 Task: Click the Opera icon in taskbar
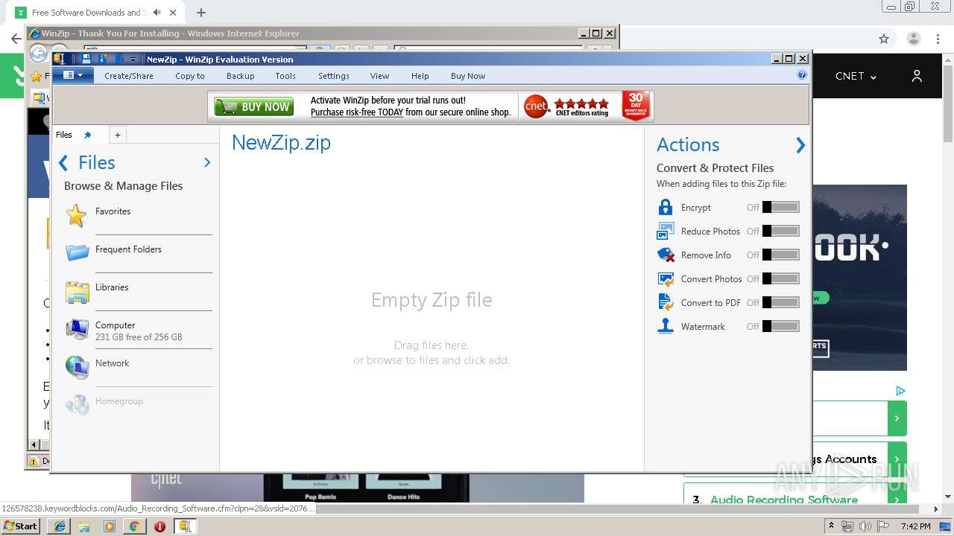tap(159, 526)
